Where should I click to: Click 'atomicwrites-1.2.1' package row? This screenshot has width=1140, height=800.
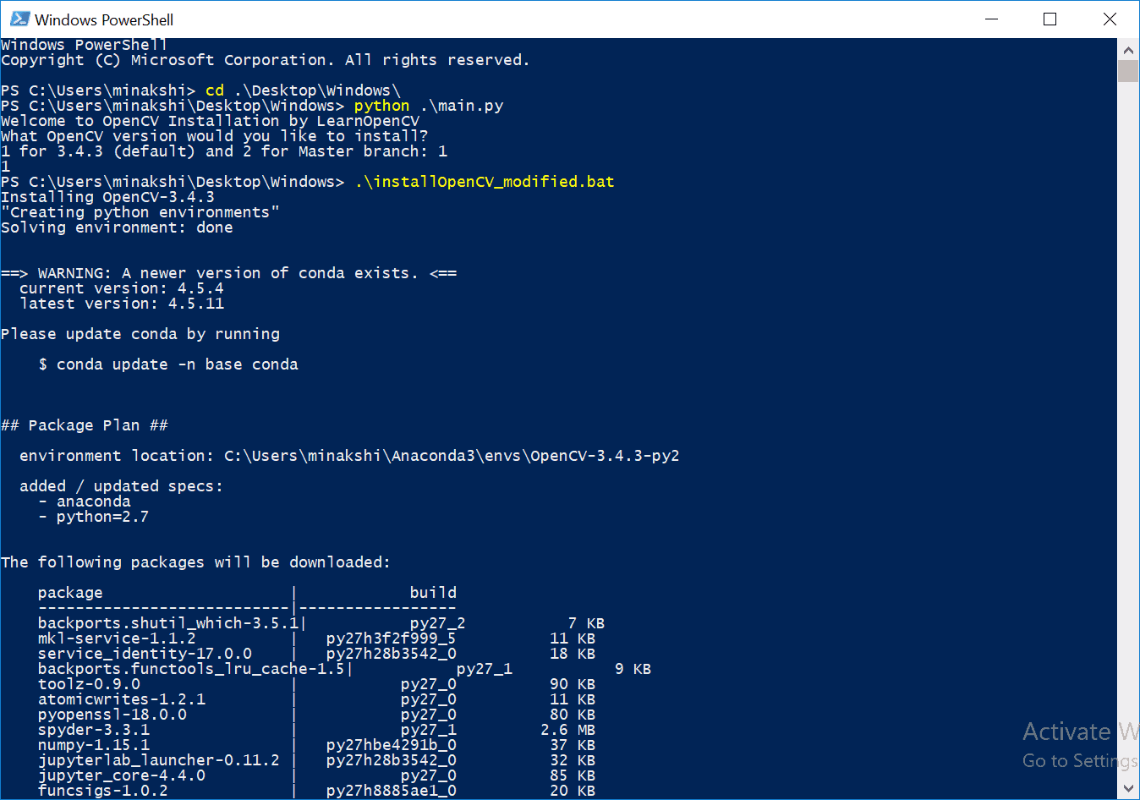(316, 699)
